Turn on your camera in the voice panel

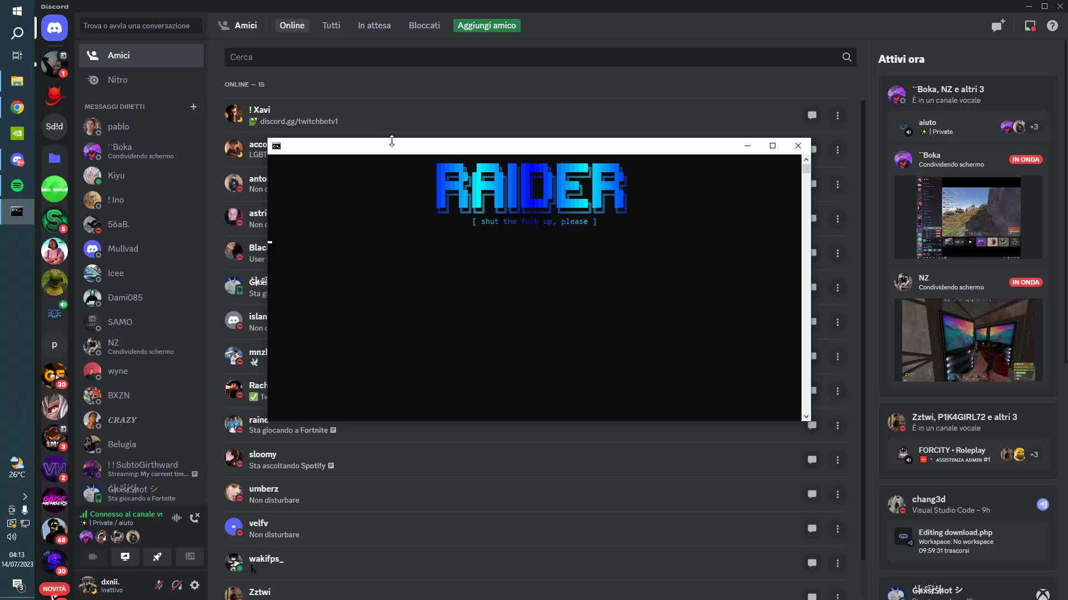point(92,557)
